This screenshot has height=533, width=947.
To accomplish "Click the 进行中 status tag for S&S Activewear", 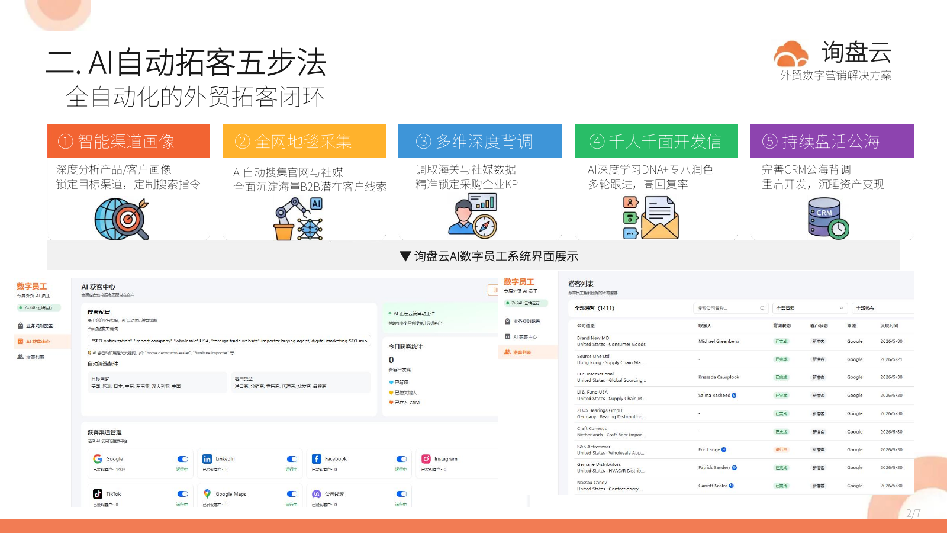I will pos(781,449).
